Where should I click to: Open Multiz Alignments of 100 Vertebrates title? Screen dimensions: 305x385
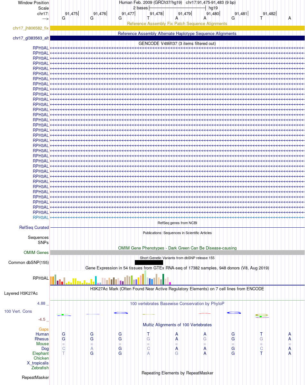click(x=177, y=325)
